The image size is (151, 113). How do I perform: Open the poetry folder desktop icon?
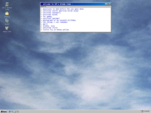click(7, 15)
